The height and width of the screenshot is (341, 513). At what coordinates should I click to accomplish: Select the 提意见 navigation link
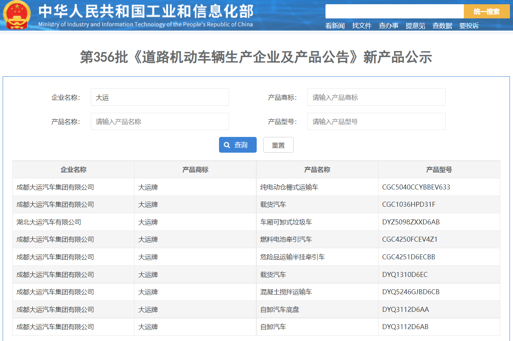415,26
